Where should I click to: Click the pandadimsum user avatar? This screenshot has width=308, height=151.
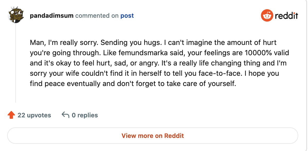[x=16, y=15]
